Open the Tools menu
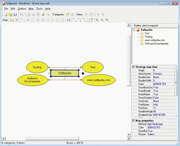Viewport: 180px width, 146px height. pyautogui.click(x=39, y=9)
